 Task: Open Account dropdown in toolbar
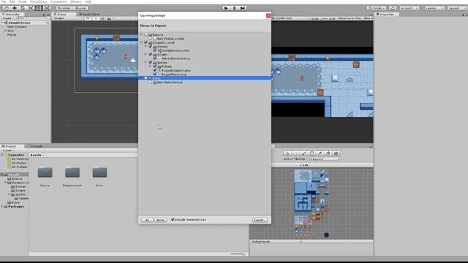(x=409, y=8)
